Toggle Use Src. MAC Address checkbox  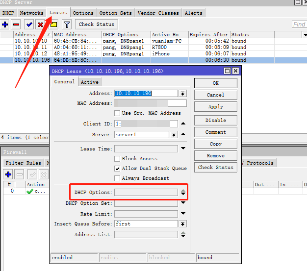click(x=117, y=113)
